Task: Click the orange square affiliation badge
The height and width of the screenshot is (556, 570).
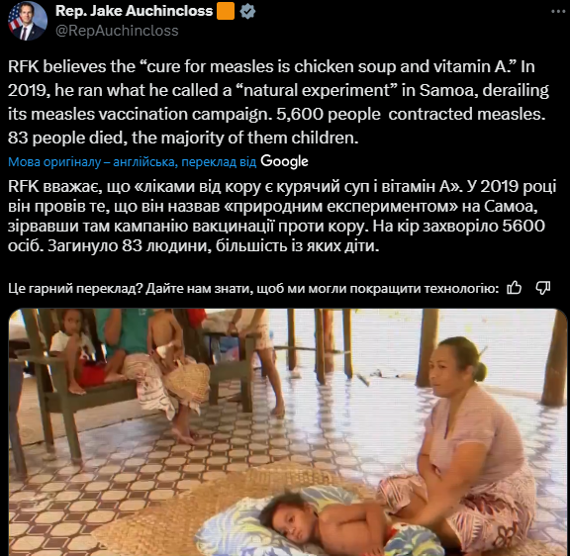Action: tap(226, 11)
